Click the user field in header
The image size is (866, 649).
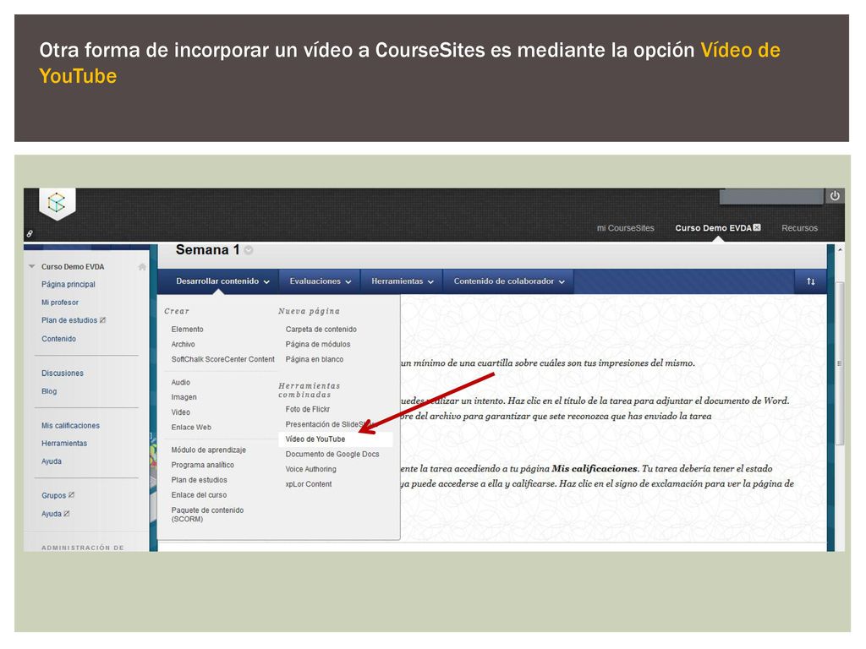click(771, 196)
